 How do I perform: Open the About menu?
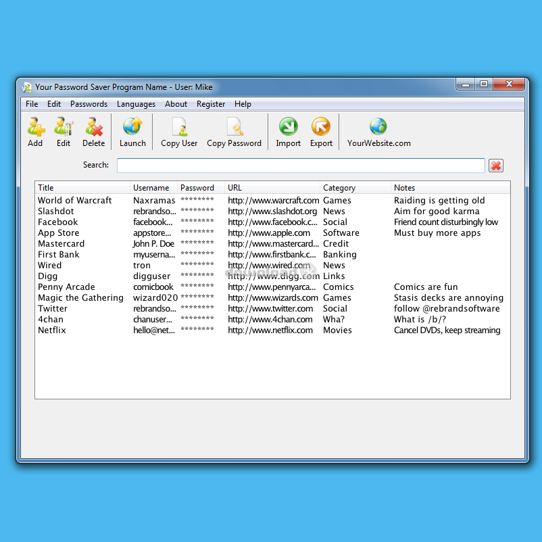[x=176, y=104]
